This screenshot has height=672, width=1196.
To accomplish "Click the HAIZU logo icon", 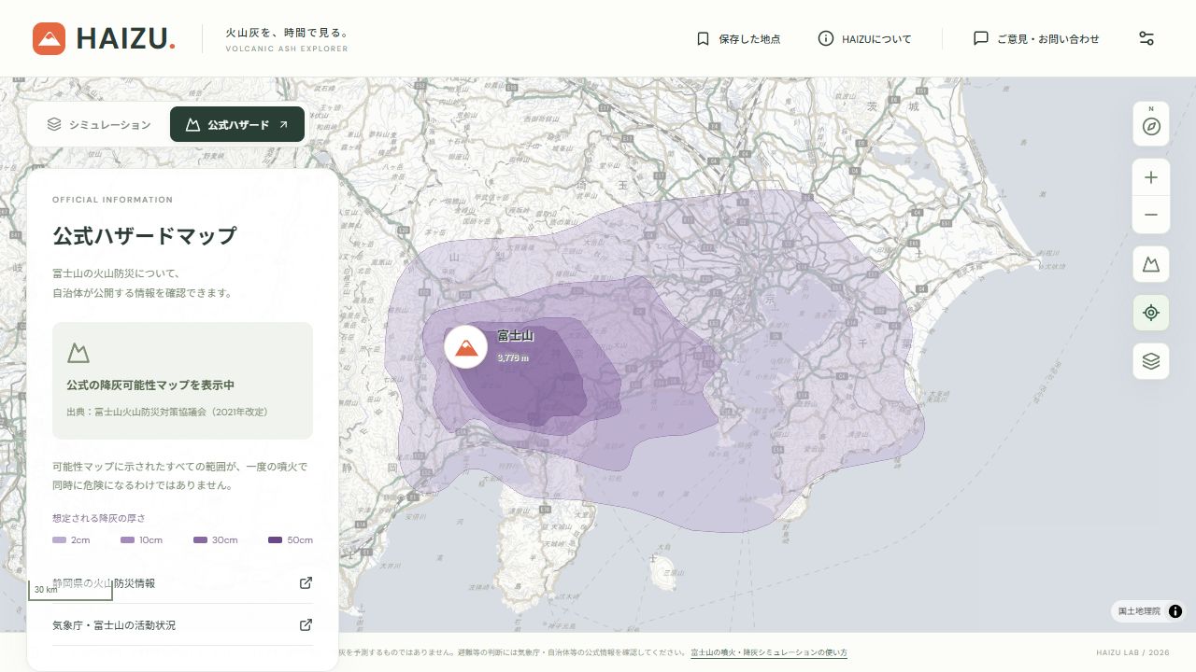I will coord(49,38).
